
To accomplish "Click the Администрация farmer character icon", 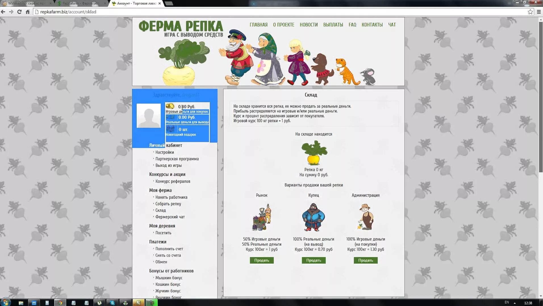I will point(366,217).
